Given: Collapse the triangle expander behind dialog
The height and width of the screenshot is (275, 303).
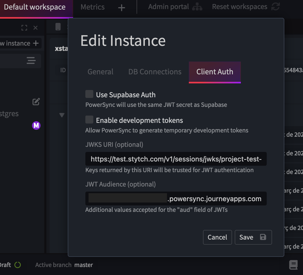Looking at the screenshot, I should click(x=62, y=115).
